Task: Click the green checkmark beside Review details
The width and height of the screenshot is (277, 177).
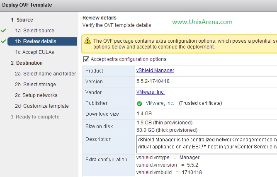Action: (3, 41)
